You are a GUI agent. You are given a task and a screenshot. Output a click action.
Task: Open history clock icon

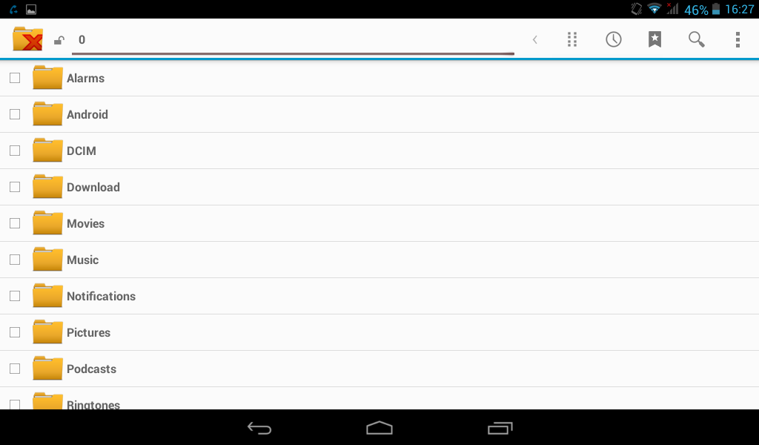(613, 40)
